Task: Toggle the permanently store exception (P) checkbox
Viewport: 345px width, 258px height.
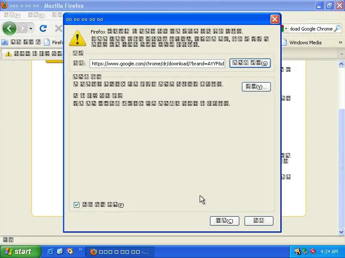Action: [76, 205]
